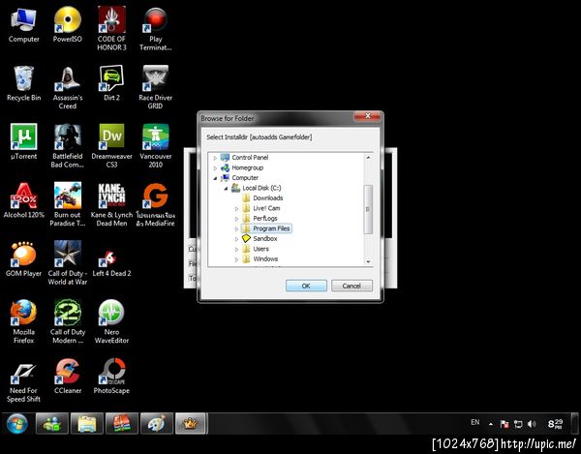Cancel the Browse for Folder dialog

tap(352, 286)
